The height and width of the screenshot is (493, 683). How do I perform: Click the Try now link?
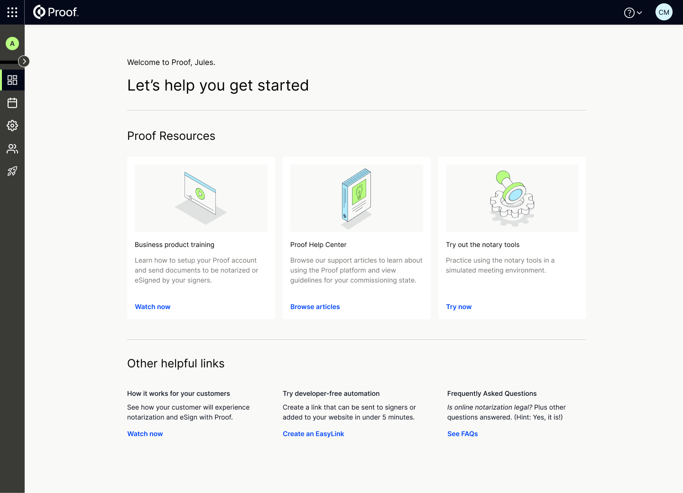459,307
